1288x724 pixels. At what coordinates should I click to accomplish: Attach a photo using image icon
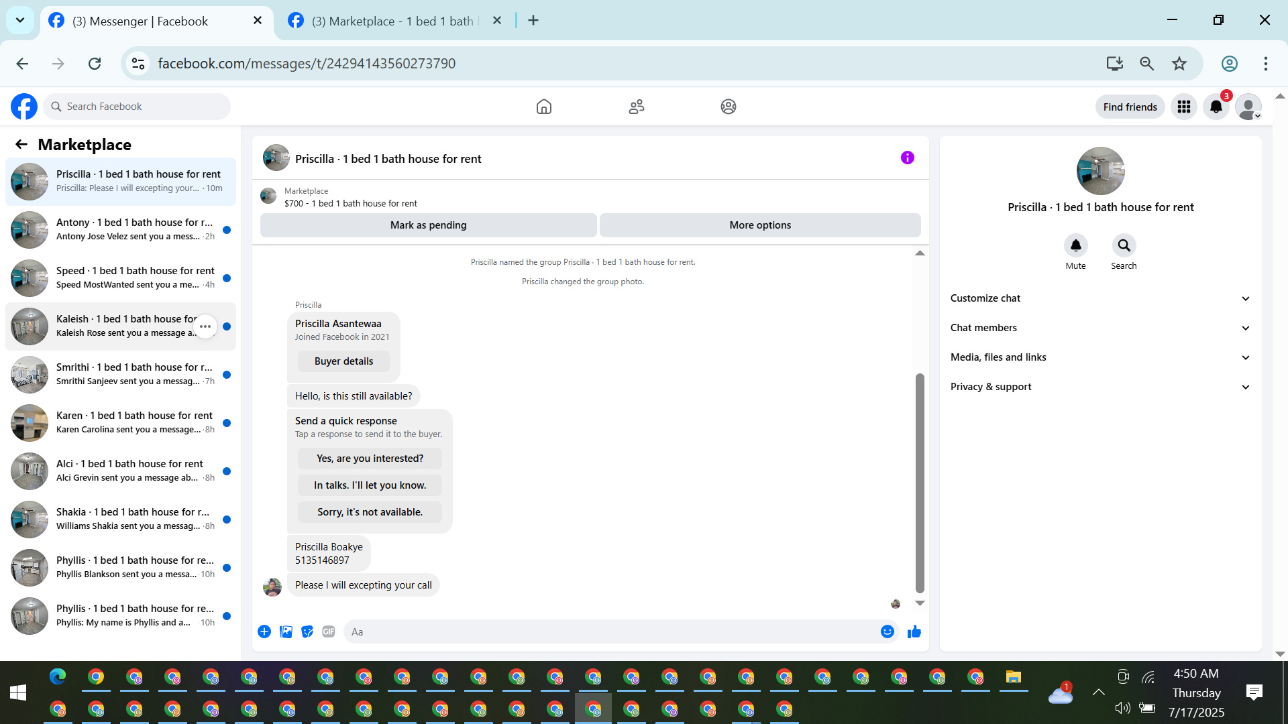pos(286,631)
